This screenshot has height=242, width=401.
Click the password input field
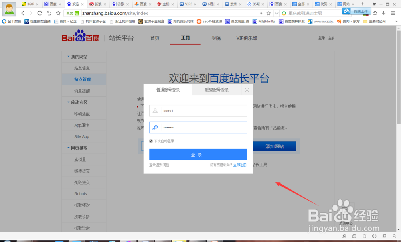pyautogui.click(x=198, y=127)
